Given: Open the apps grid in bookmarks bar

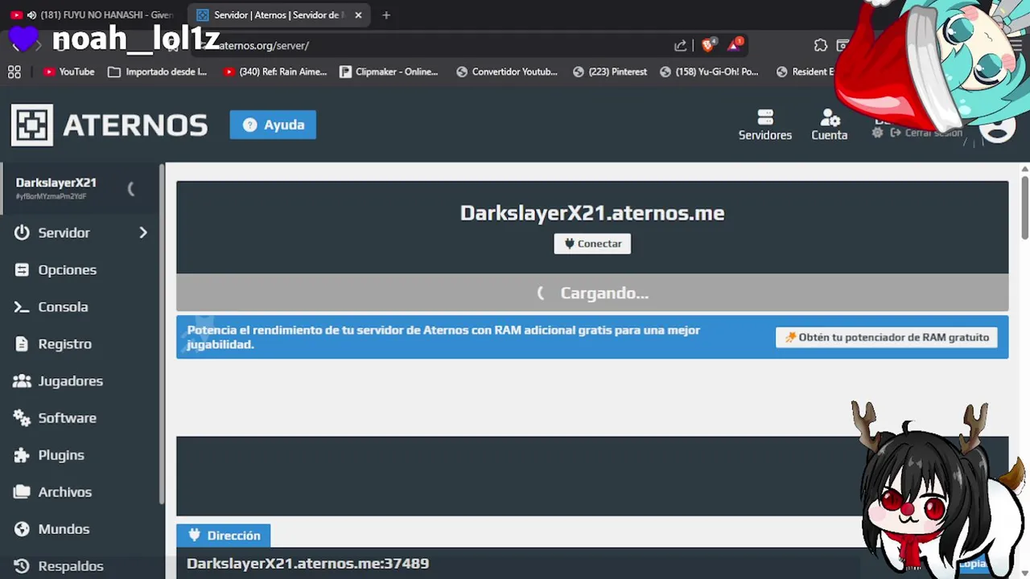Looking at the screenshot, I should [14, 72].
